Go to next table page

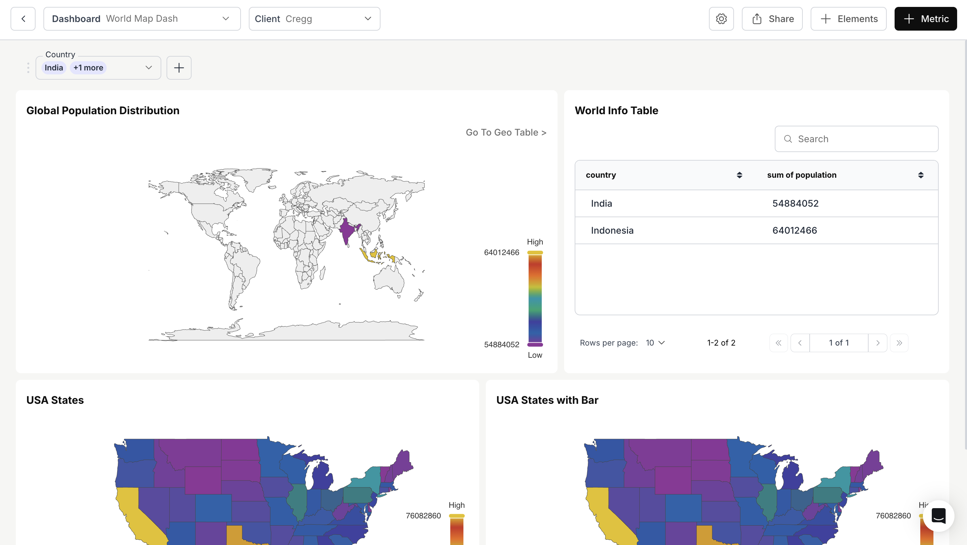coord(878,343)
